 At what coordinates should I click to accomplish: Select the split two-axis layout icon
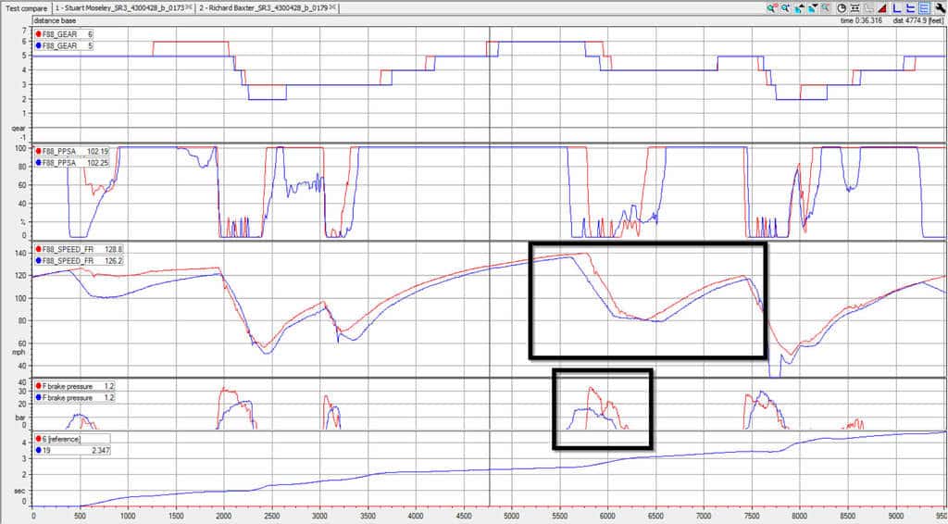pyautogui.click(x=910, y=8)
